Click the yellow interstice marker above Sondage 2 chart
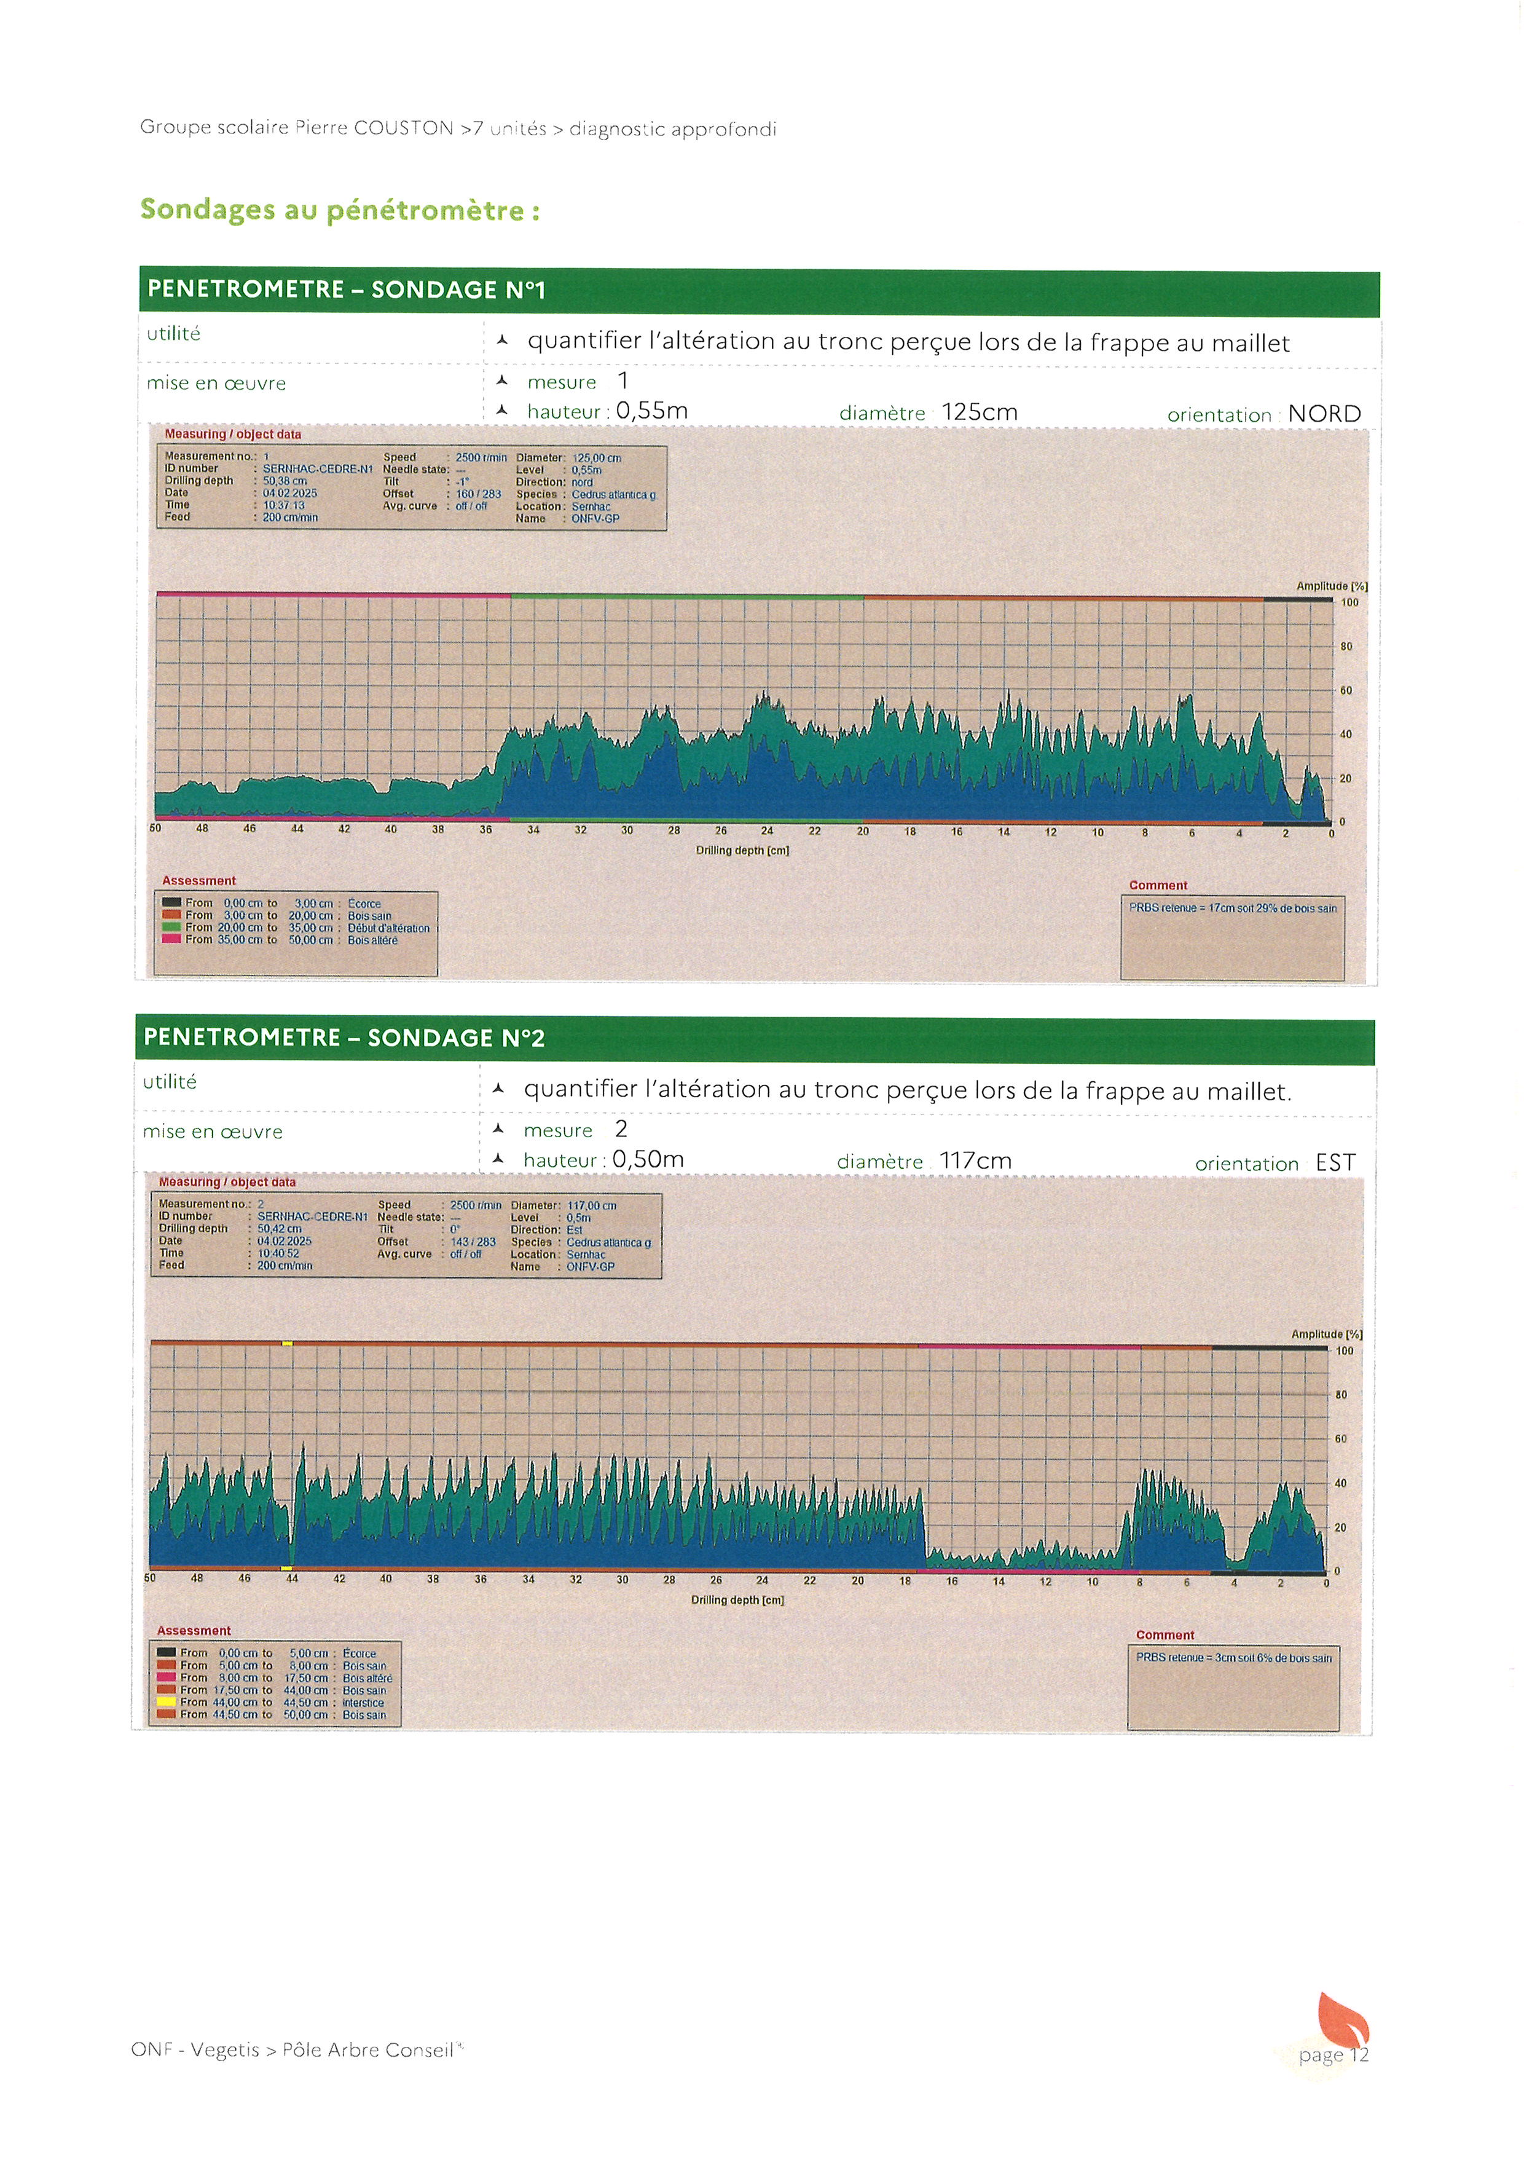1524x2160 pixels. tap(287, 1344)
